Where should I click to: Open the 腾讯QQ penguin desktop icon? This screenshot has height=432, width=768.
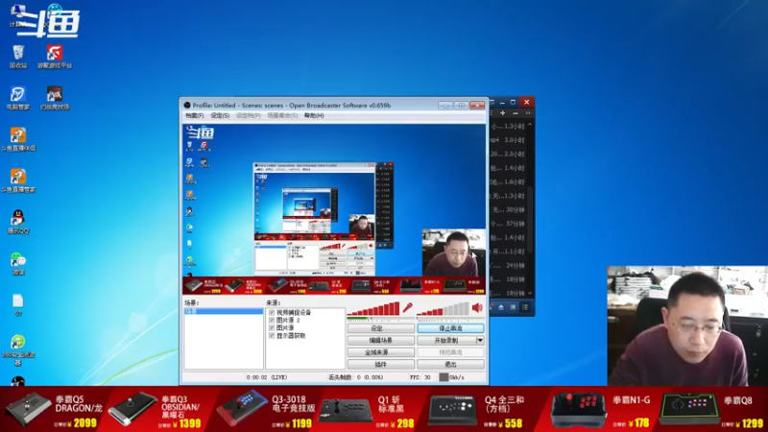pyautogui.click(x=18, y=222)
